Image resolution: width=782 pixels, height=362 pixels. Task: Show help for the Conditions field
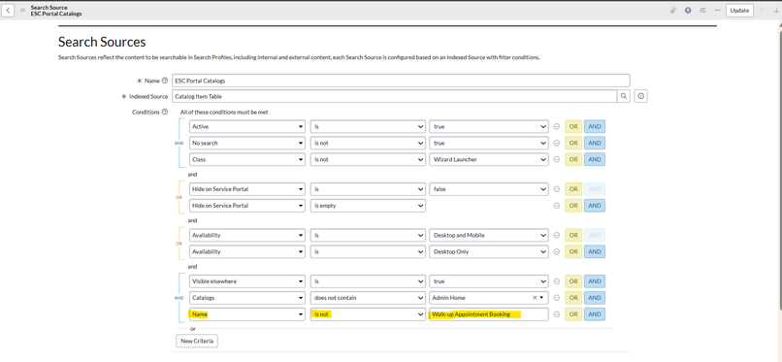[x=165, y=113]
